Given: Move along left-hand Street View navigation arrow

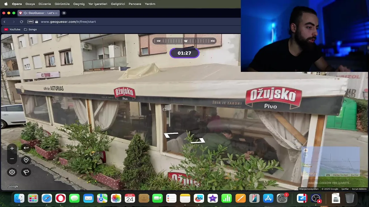Looking at the screenshot, I should click(x=171, y=135).
